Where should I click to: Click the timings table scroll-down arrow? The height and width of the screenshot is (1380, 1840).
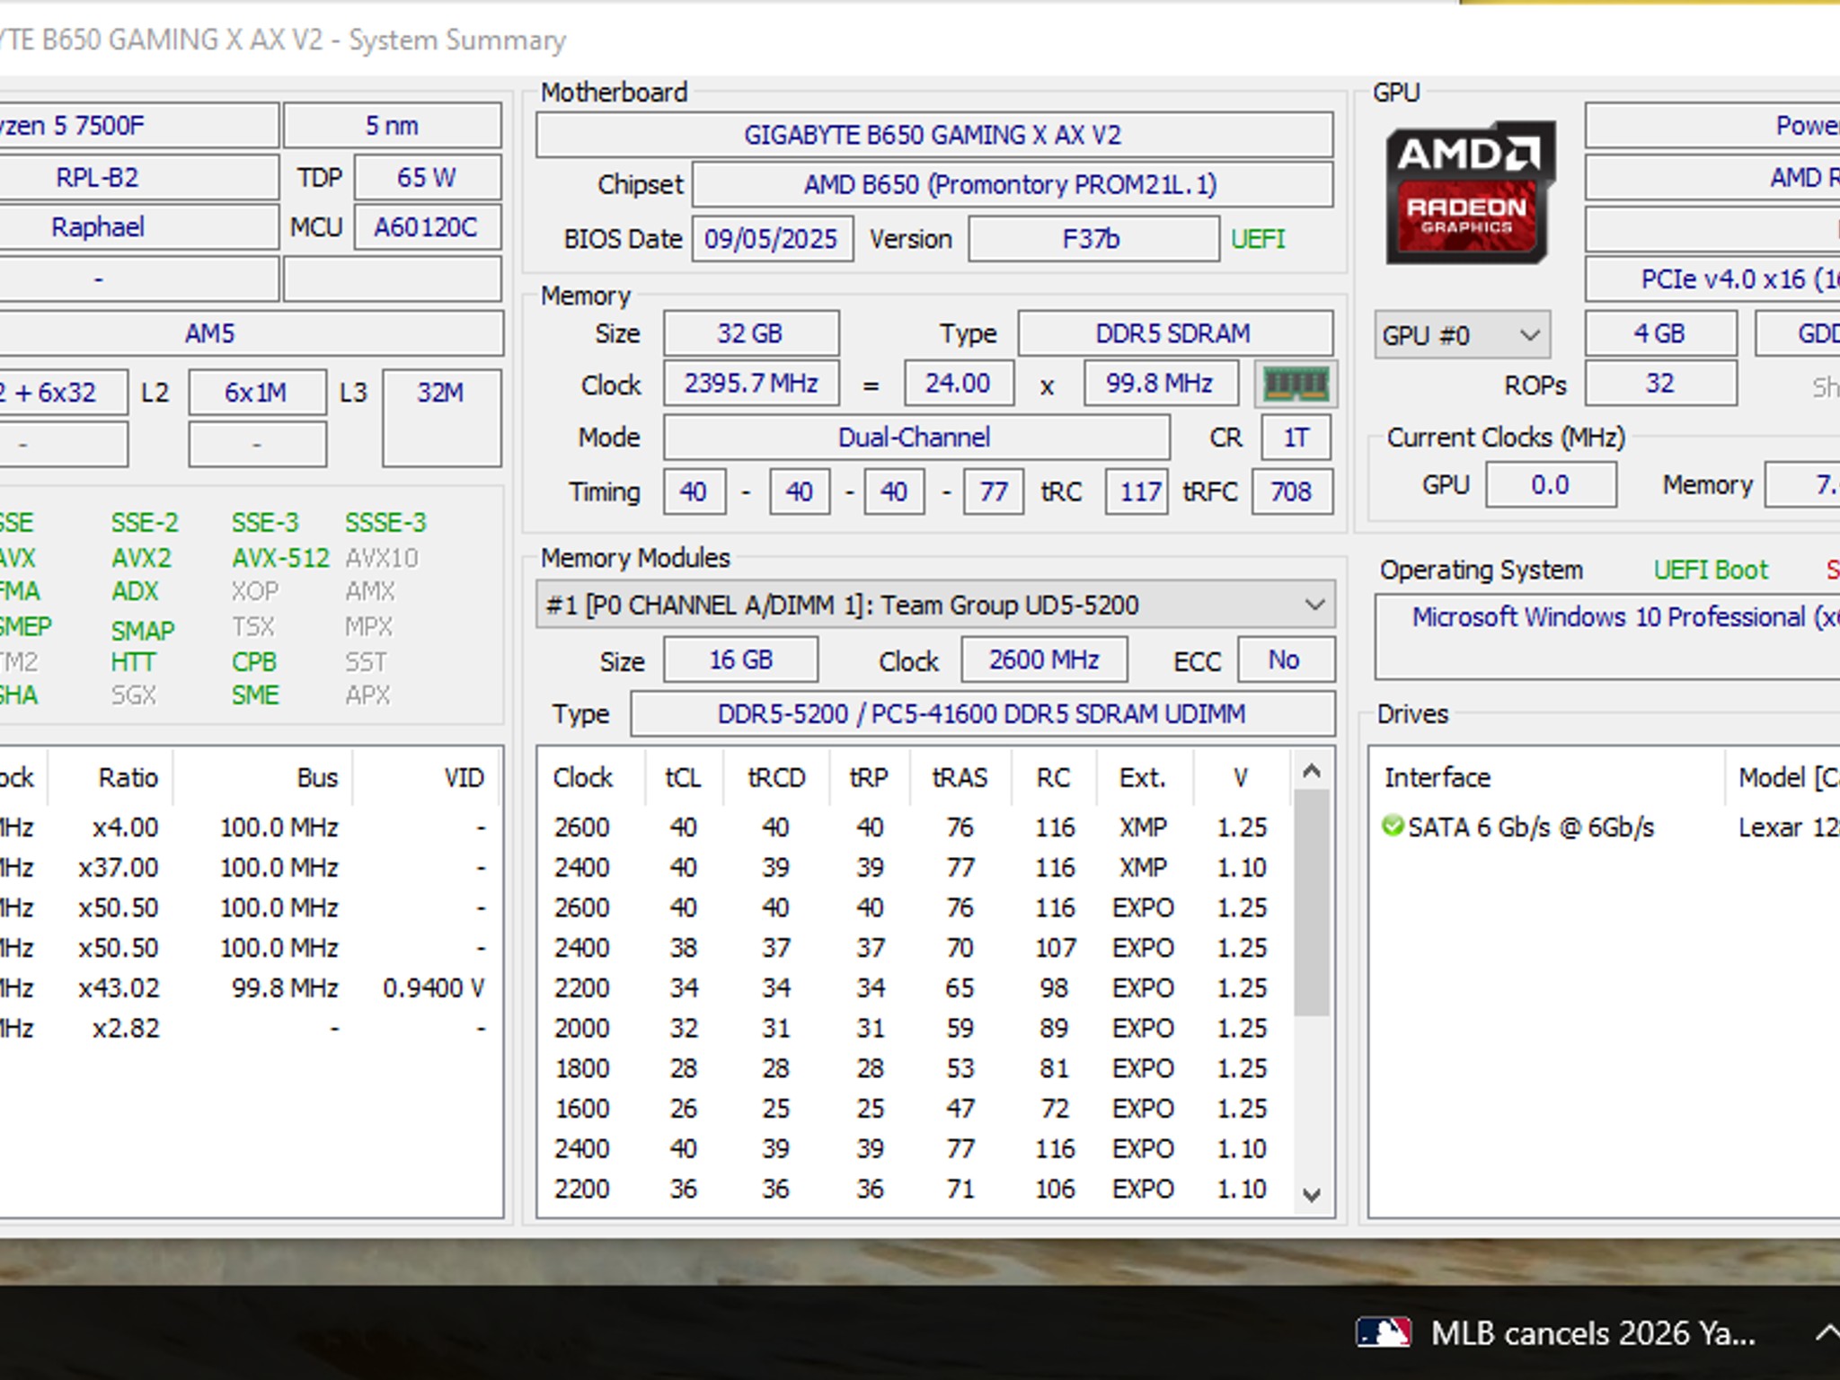coord(1311,1194)
